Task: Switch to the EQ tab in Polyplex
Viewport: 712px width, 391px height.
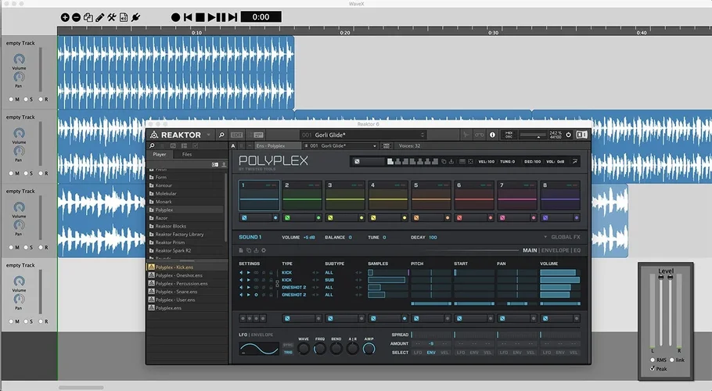Action: pos(577,250)
